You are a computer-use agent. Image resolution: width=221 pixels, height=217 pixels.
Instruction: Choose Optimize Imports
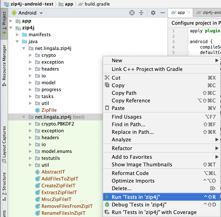162,181
